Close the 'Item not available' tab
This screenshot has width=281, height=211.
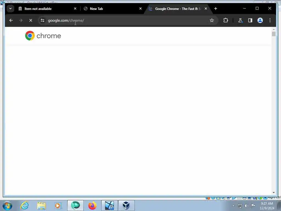click(75, 9)
